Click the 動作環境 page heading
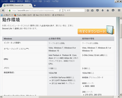This screenshot has height=98, width=122. (11, 20)
